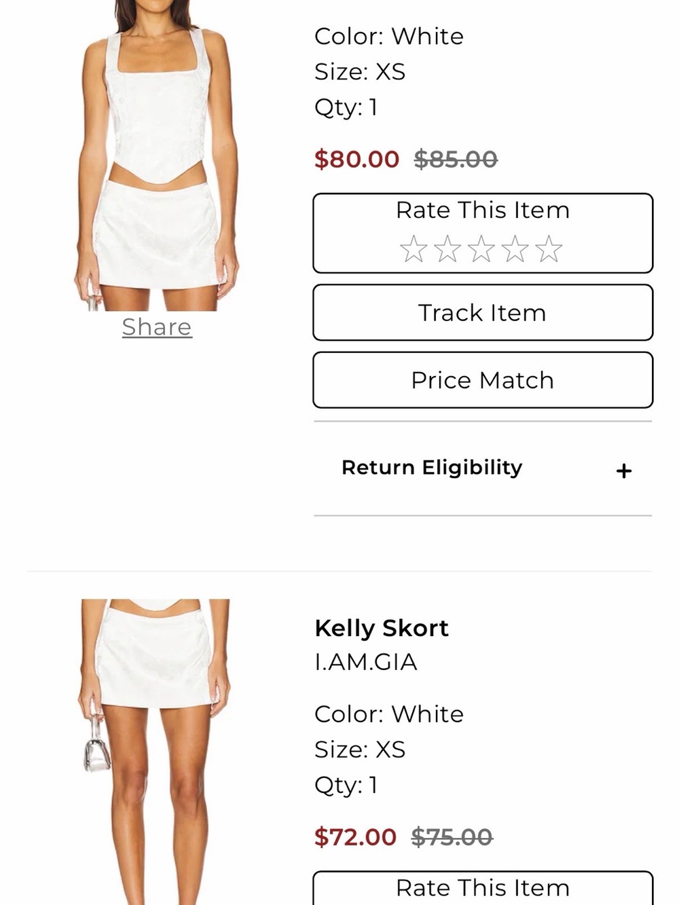The height and width of the screenshot is (905, 679).
Task: Select the $80.00 sale price
Action: point(357,160)
